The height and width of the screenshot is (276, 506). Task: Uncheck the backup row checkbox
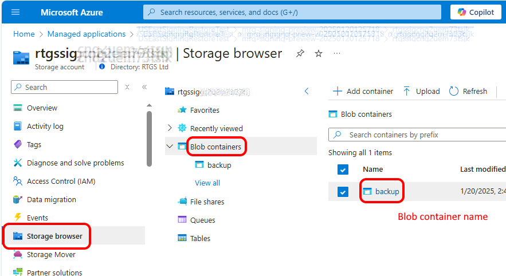pyautogui.click(x=343, y=192)
